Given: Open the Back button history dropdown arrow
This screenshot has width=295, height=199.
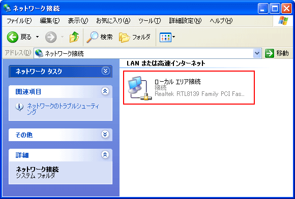Looking at the screenshot, I should tap(38, 37).
